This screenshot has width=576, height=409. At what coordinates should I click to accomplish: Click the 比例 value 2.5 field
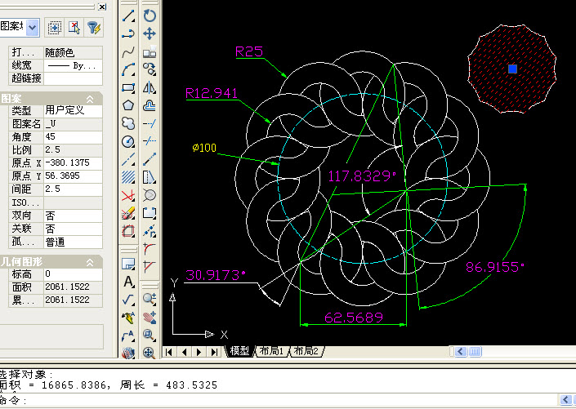[x=73, y=149]
